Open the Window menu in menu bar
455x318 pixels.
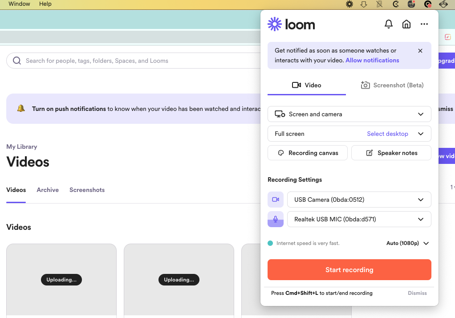point(19,4)
